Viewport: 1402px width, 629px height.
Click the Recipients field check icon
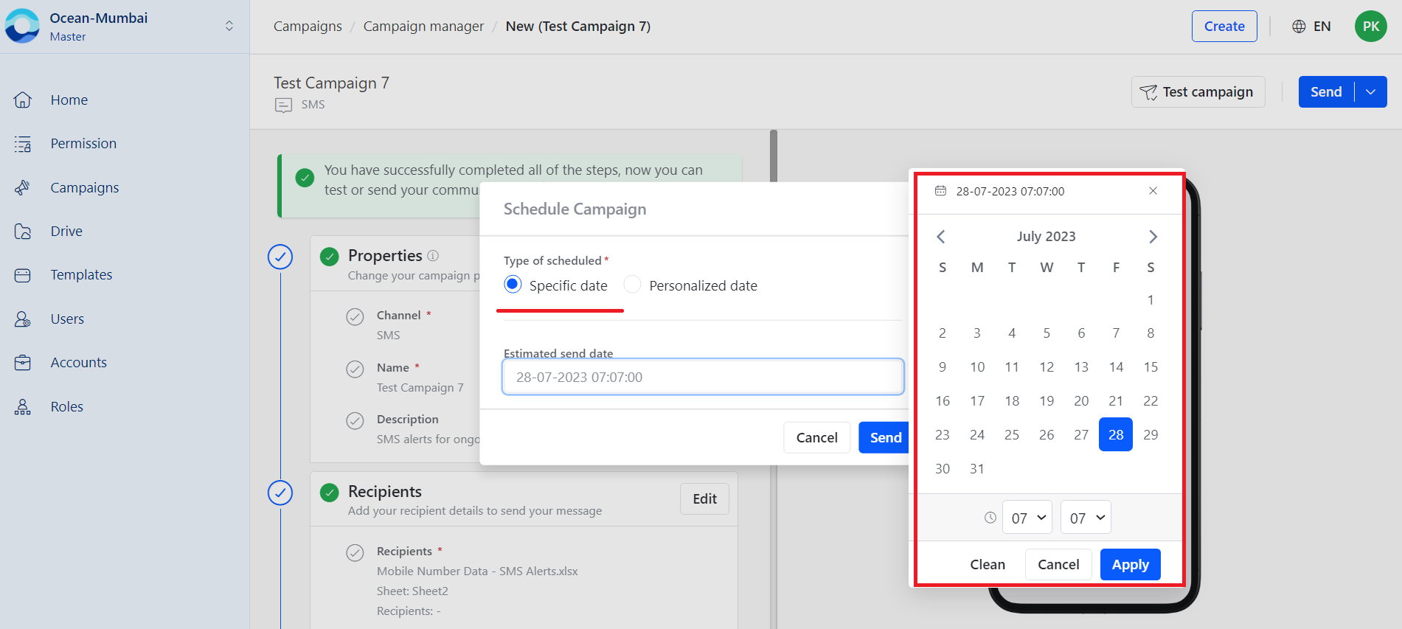pyautogui.click(x=355, y=552)
